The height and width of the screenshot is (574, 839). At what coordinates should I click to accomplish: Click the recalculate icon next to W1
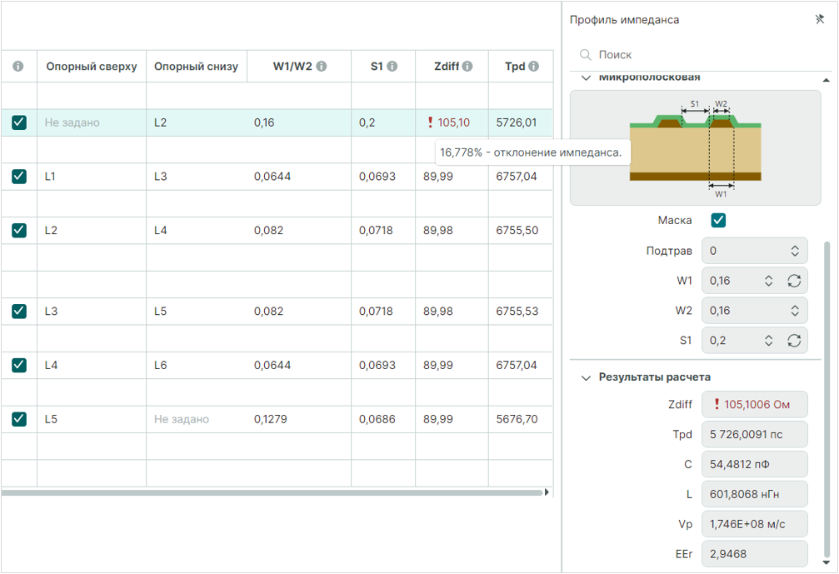pos(794,281)
